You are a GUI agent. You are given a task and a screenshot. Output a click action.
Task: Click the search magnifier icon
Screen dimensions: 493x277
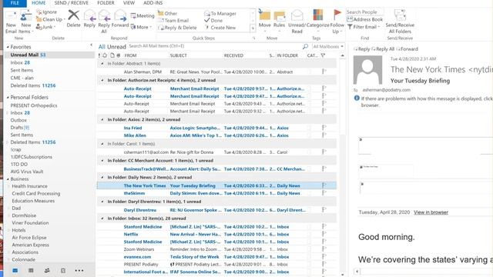(305, 46)
